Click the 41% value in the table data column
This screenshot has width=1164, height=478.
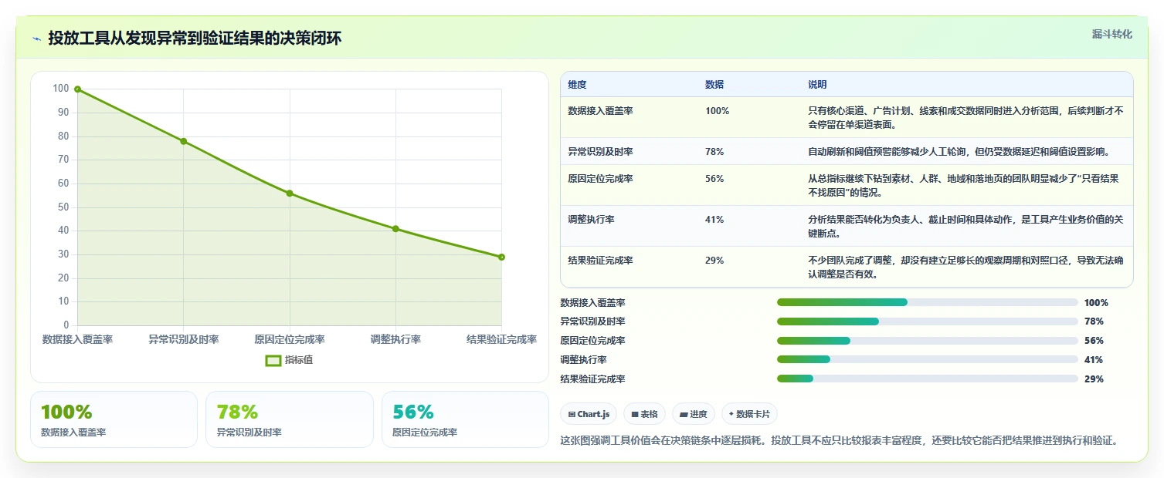point(714,220)
